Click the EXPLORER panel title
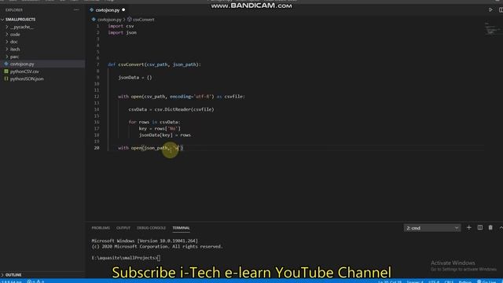This screenshot has height=283, width=503. (14, 10)
